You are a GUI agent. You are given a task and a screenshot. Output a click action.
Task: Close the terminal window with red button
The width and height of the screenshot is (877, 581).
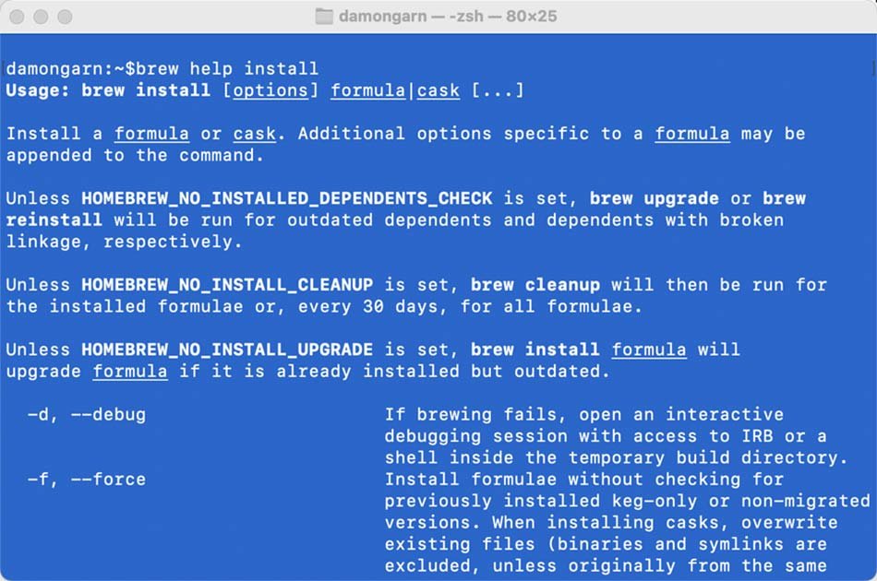pos(17,17)
